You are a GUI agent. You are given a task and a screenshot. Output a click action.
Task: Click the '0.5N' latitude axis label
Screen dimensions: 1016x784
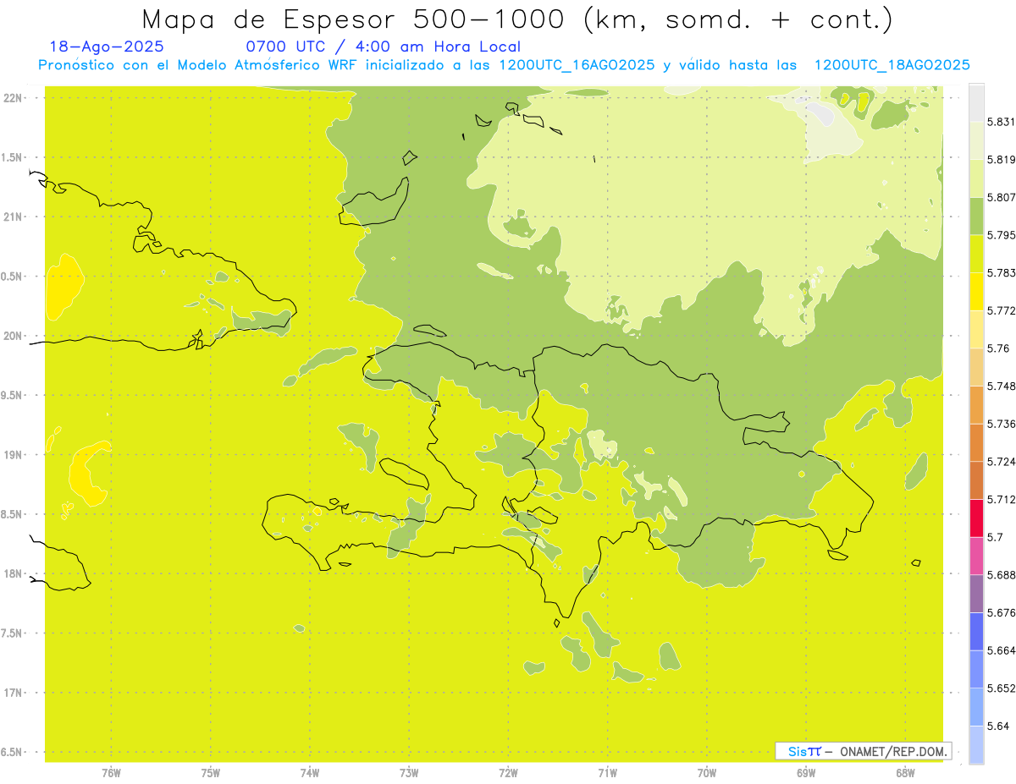[13, 277]
